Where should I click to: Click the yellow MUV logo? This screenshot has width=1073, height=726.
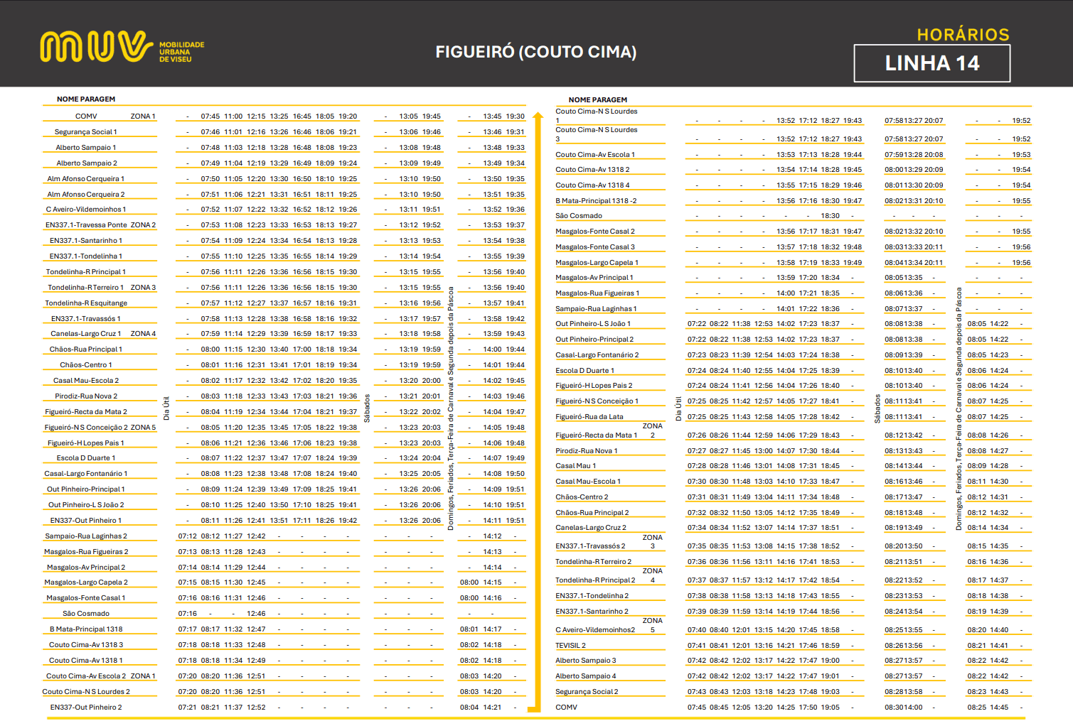tap(96, 47)
